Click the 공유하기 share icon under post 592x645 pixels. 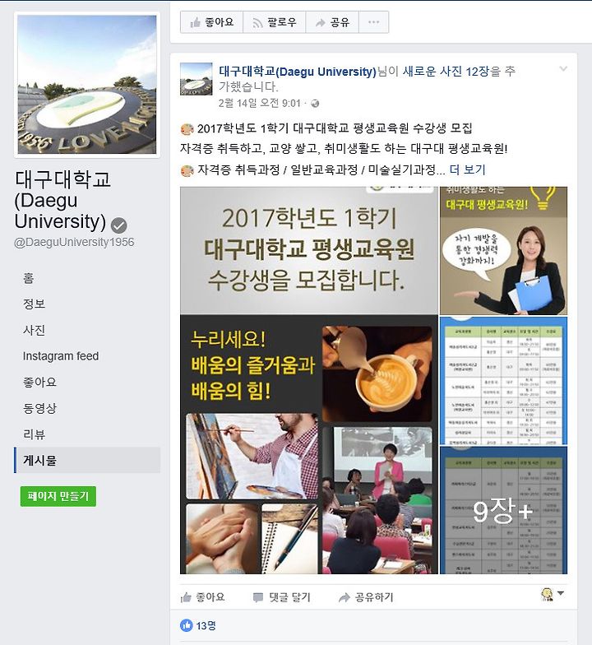[365, 597]
